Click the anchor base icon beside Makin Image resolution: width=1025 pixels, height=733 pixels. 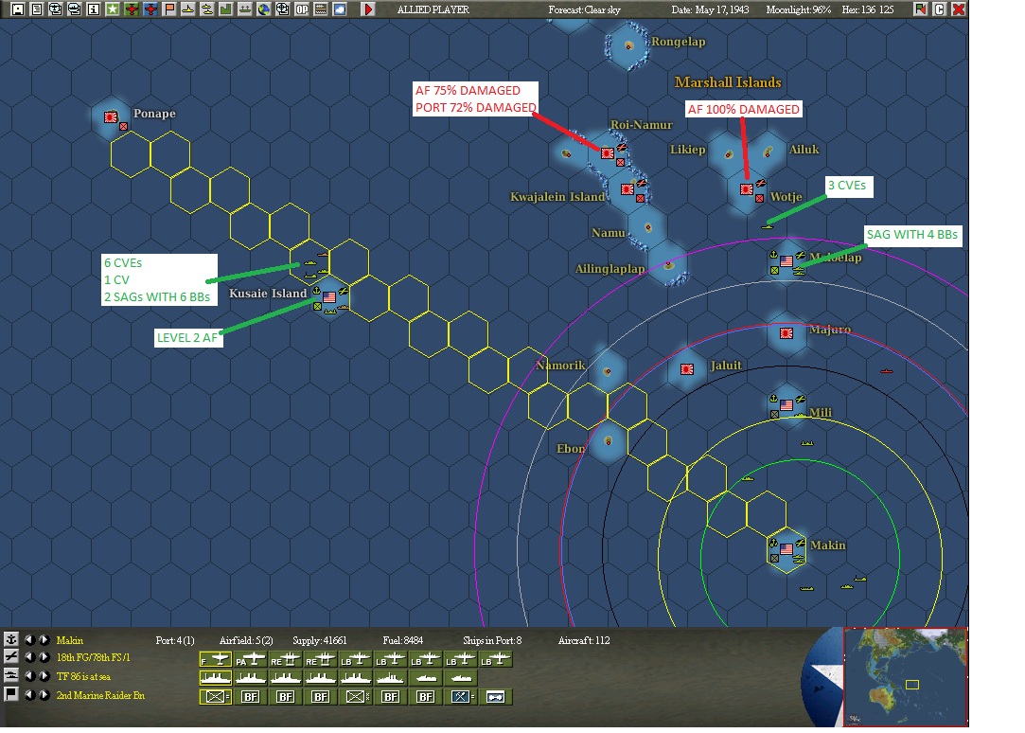(x=11, y=639)
